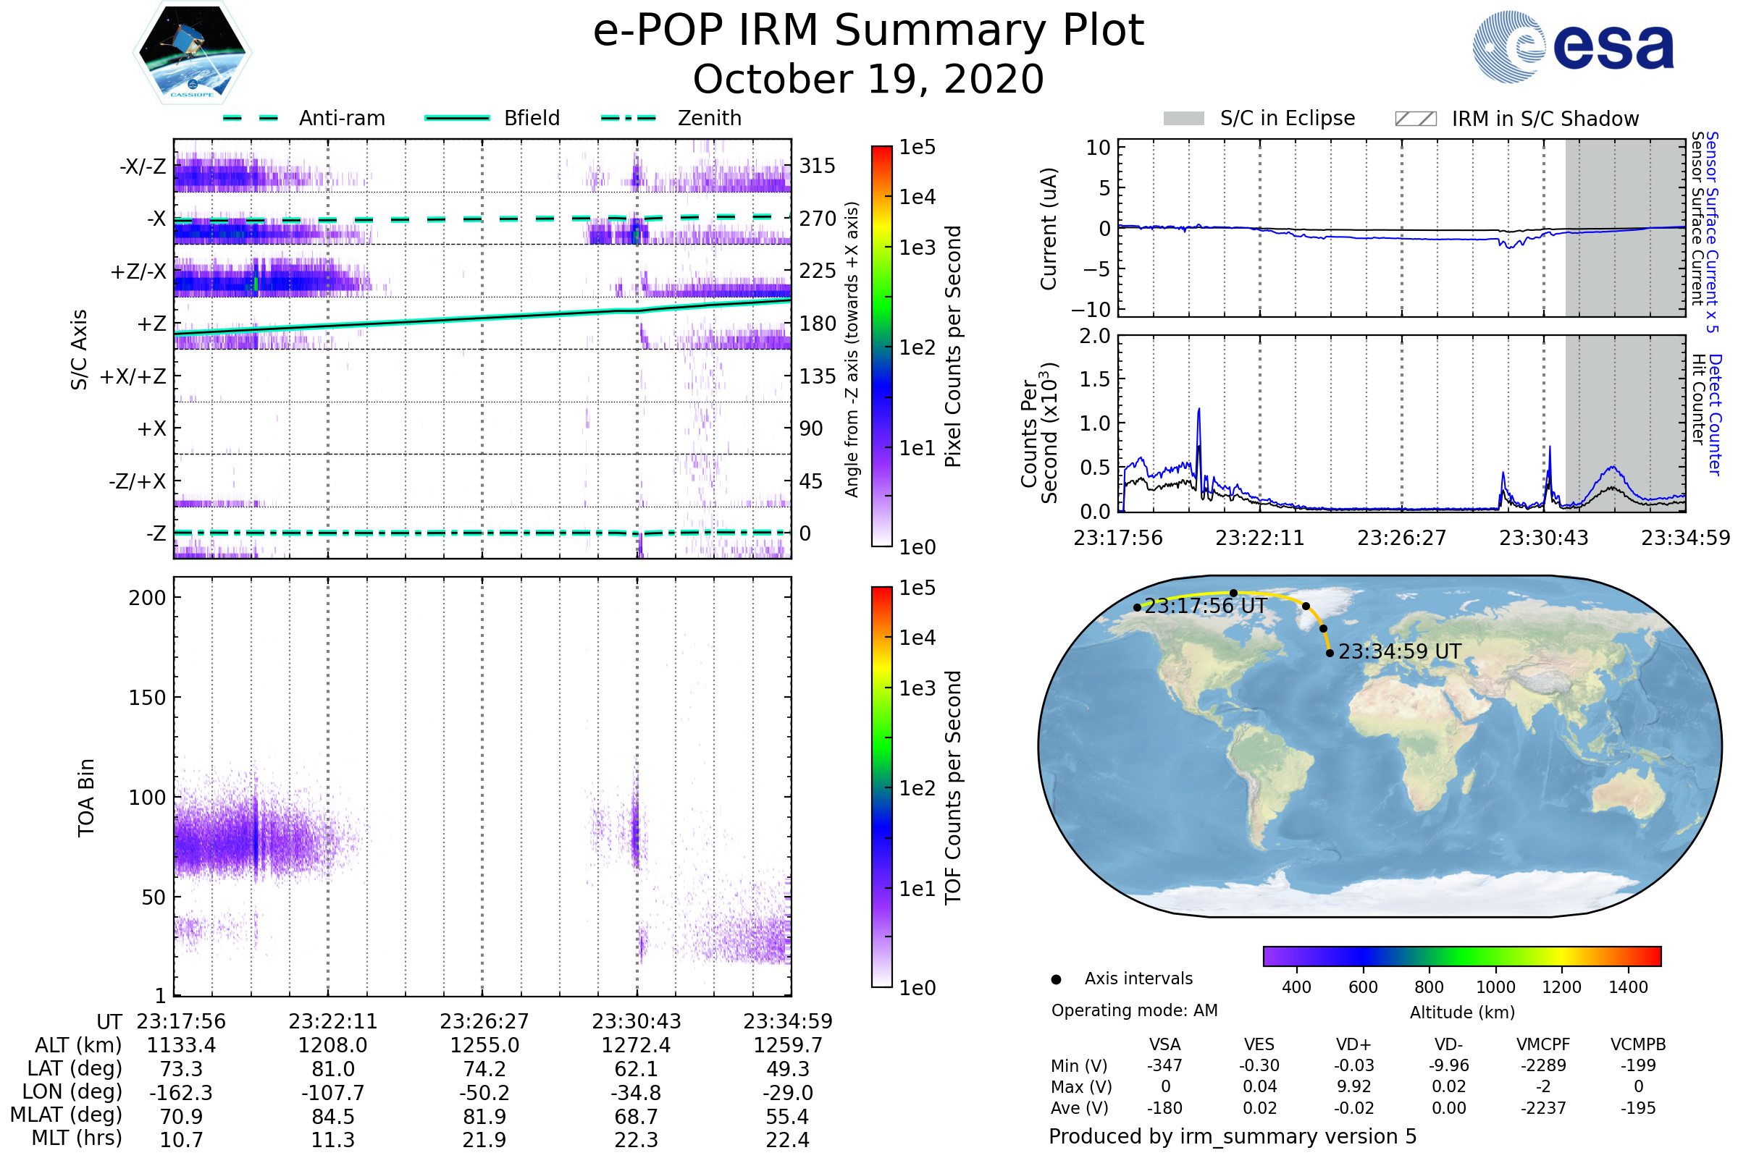This screenshot has height=1158, width=1738.
Task: Click Produced by irm_summary version 5 text
Action: pos(1233,1136)
